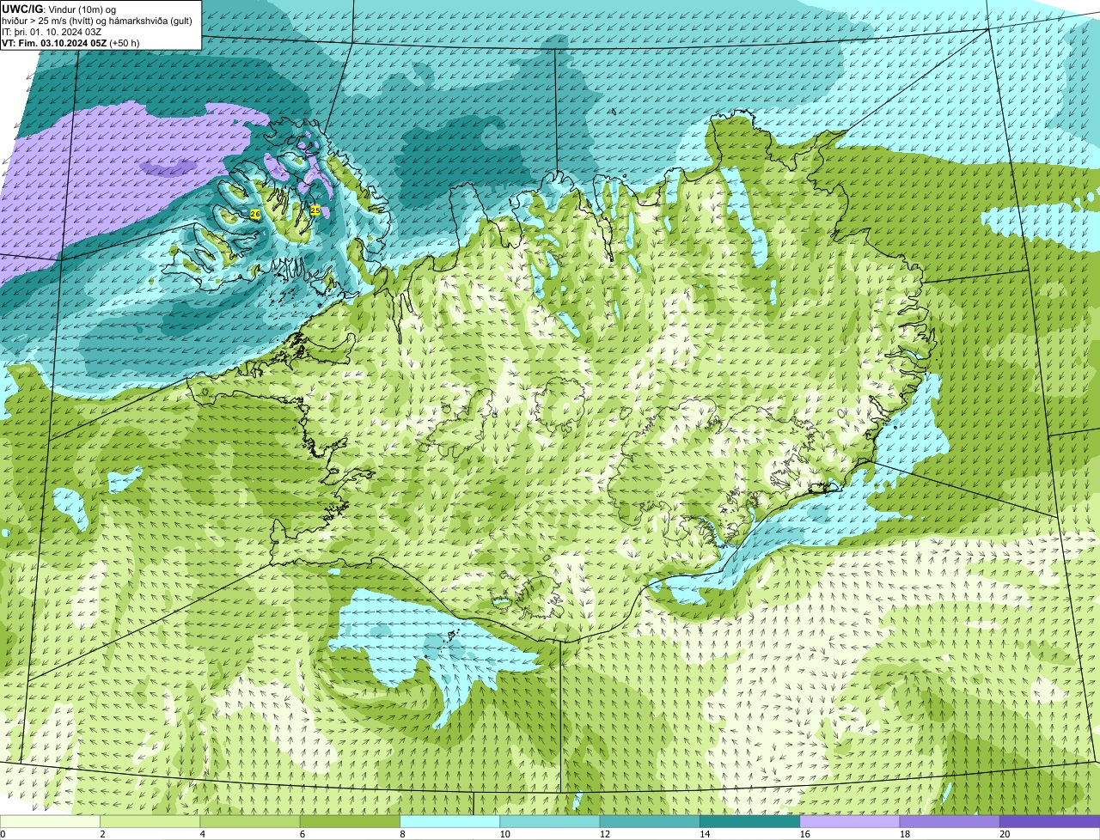Pick the pale yellow 0–2 m/s color swatch
This screenshot has height=840, width=1100.
(50, 821)
